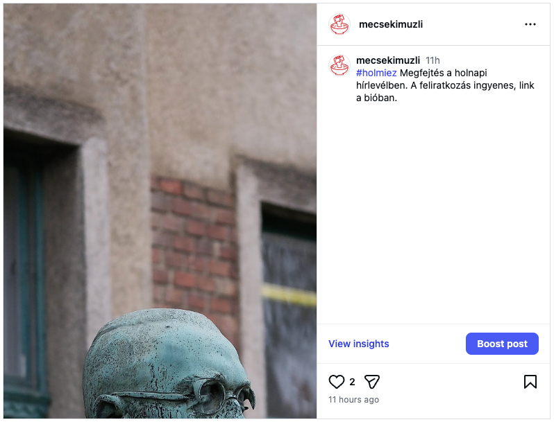Screen dimensions: 554x422
Task: Click the bronze statue head in the photo
Action: (x=169, y=364)
